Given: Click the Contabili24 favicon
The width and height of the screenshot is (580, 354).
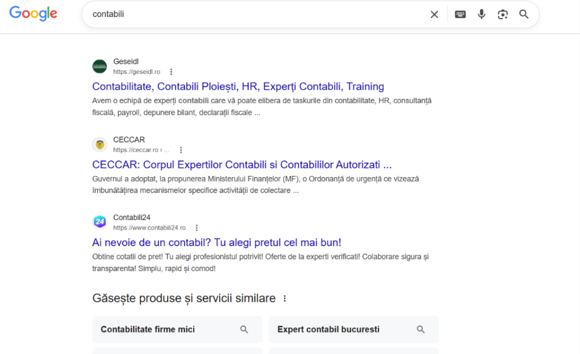Looking at the screenshot, I should coord(100,222).
